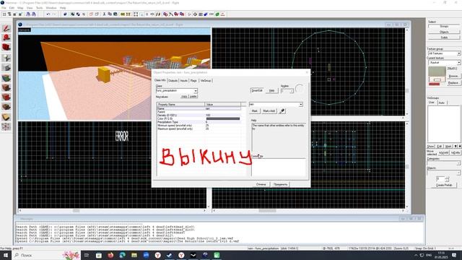This screenshot has height=260, width=462.
Task: Click the Browse texture button
Action: tap(453, 76)
